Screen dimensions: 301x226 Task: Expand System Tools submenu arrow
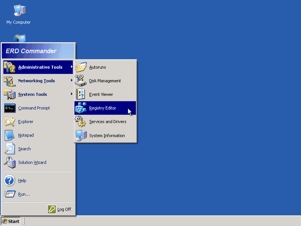click(x=71, y=94)
